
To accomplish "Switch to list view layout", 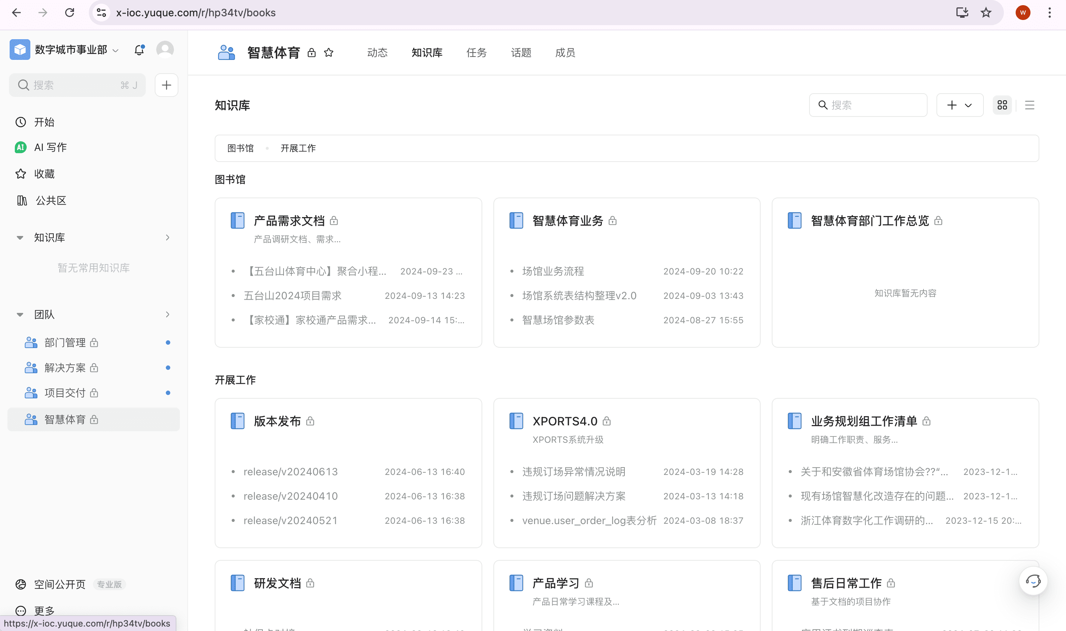I will click(x=1029, y=105).
